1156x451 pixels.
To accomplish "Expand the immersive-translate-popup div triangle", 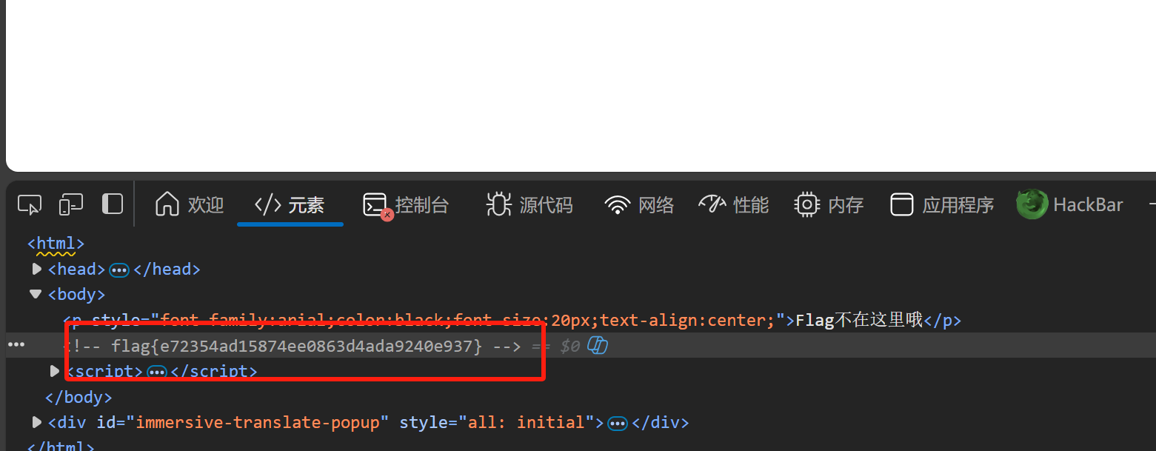I will pos(37,422).
